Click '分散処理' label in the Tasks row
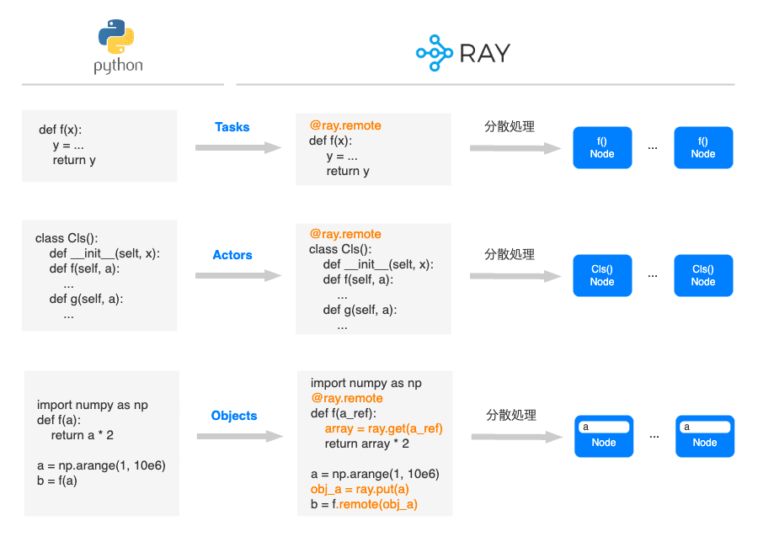758x547 pixels. 510,126
